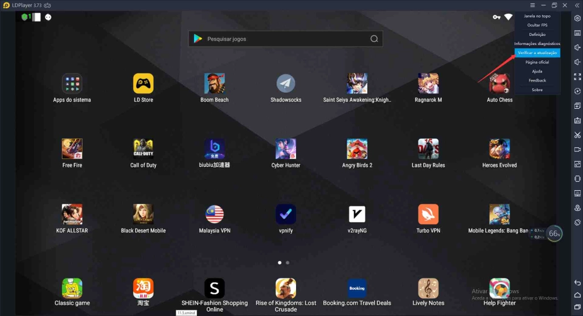
Task: Collapse the right sidebar with the double chevron
Action: 577,5
